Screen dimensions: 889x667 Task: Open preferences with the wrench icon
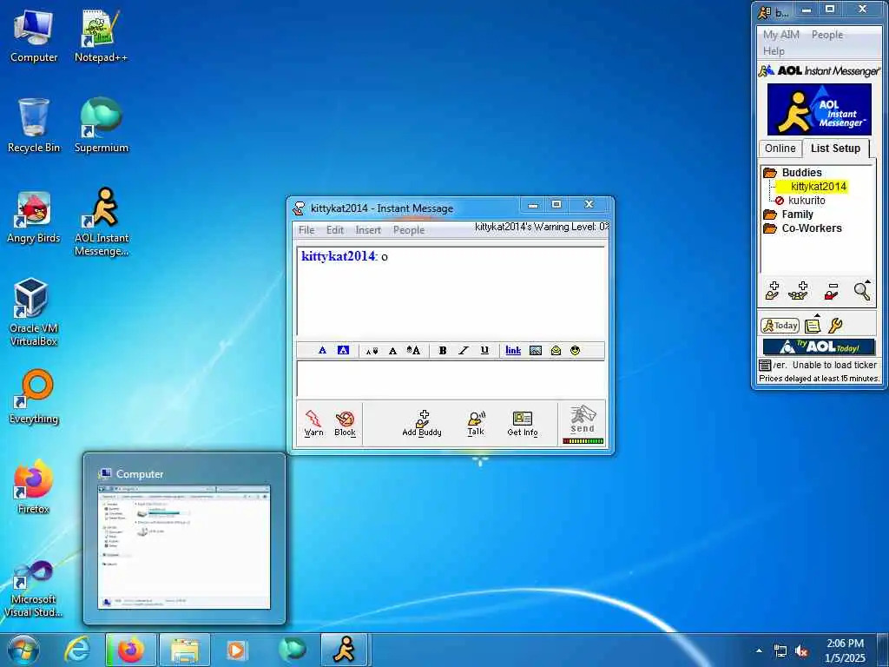pyautogui.click(x=835, y=326)
